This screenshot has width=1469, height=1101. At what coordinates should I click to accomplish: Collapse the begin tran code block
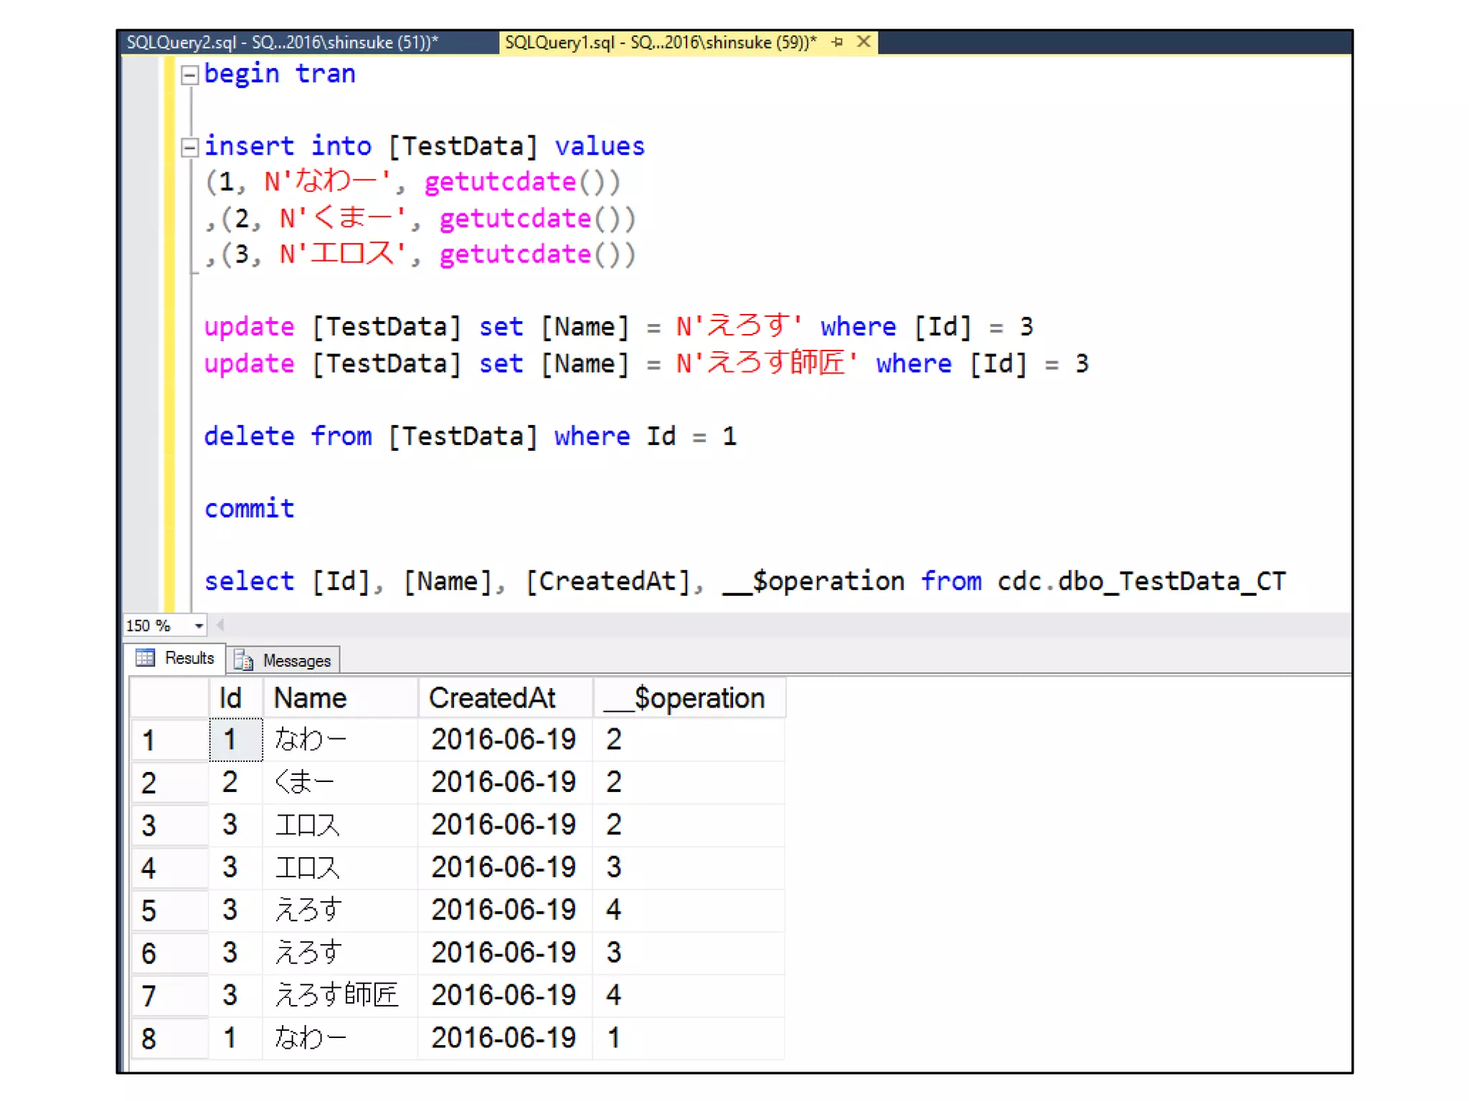189,75
